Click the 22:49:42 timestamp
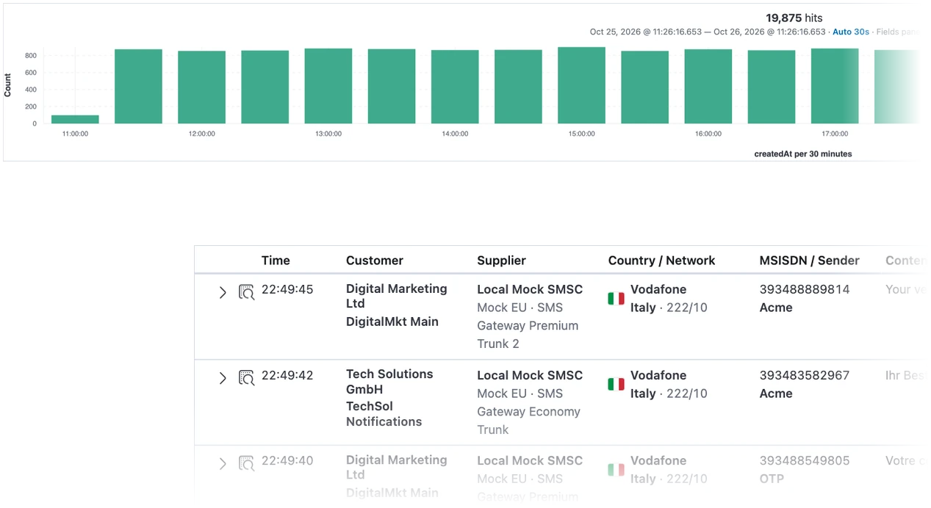 click(287, 375)
